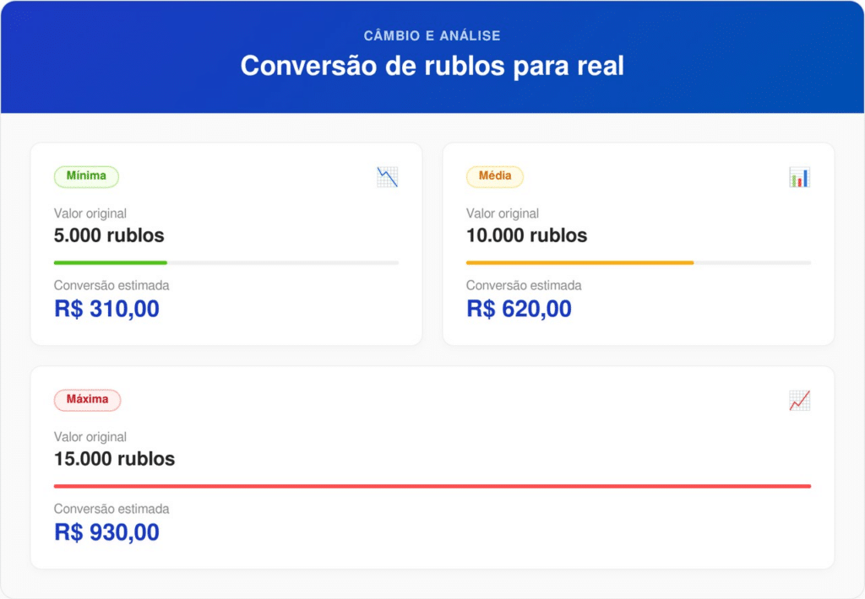Click the orange progress bar under 10.000 rublos

pos(579,262)
